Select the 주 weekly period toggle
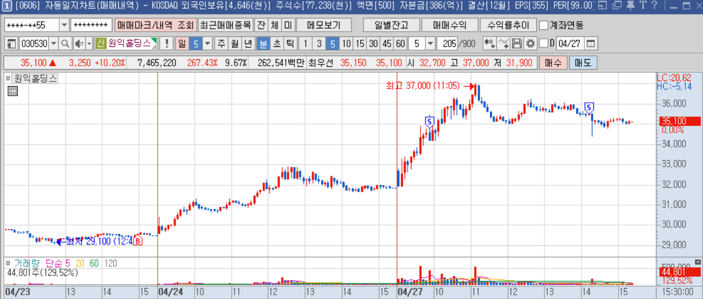 [221, 44]
